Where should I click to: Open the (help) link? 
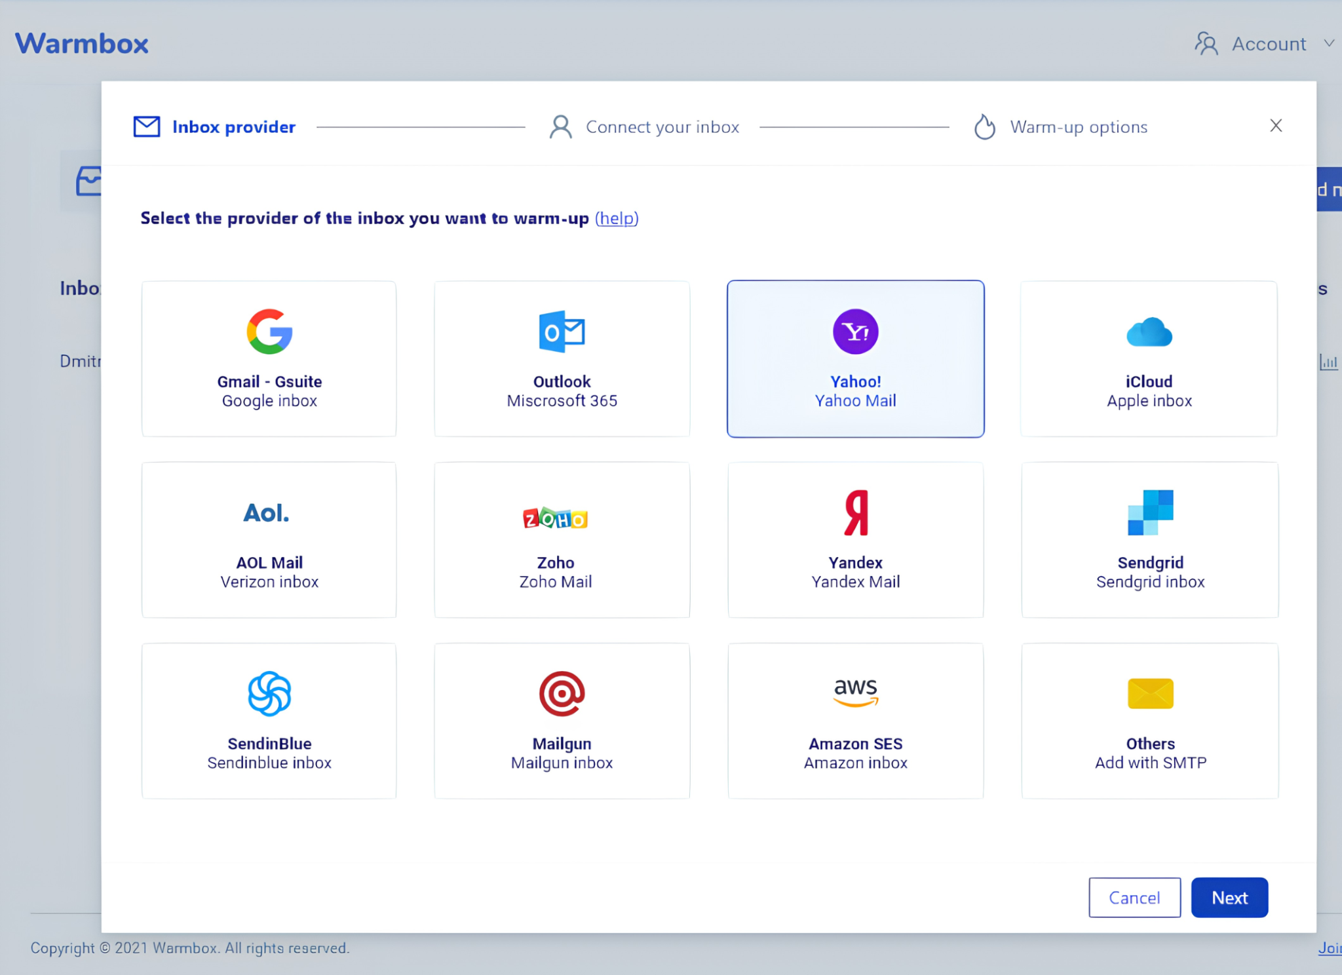tap(617, 218)
